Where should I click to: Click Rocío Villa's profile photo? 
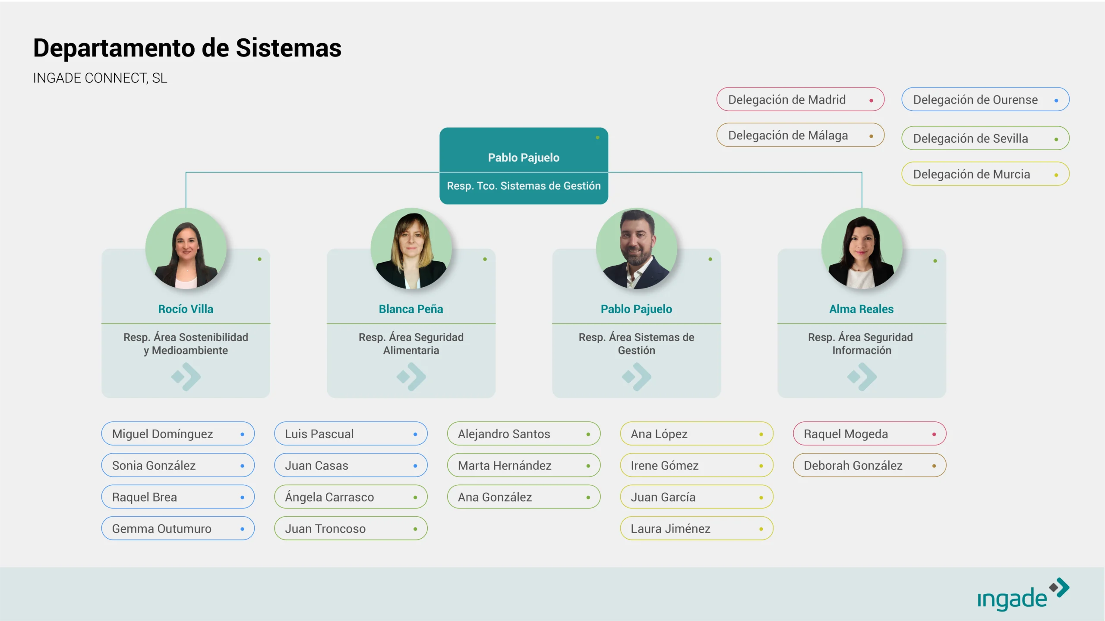pos(186,249)
